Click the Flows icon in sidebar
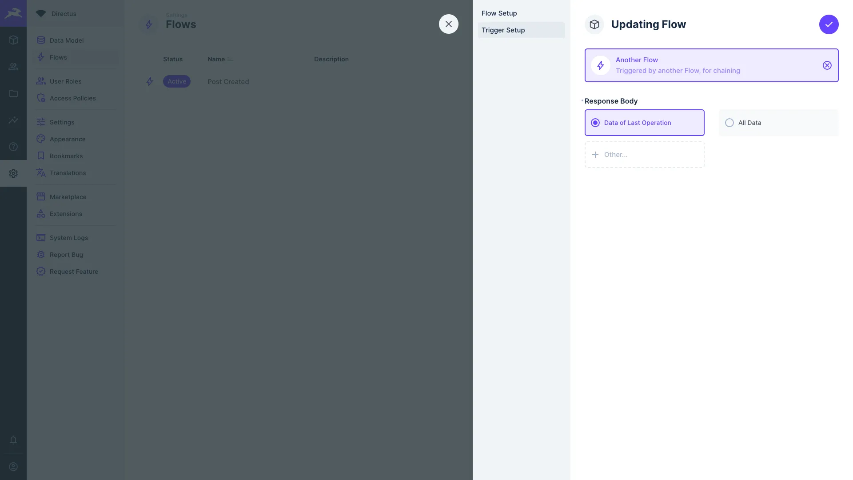Screen dimensions: 853x480 [41, 57]
